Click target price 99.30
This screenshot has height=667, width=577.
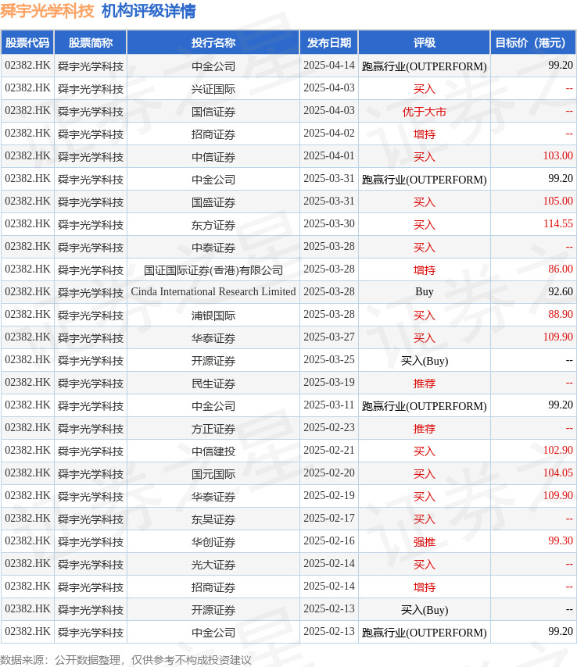(561, 540)
